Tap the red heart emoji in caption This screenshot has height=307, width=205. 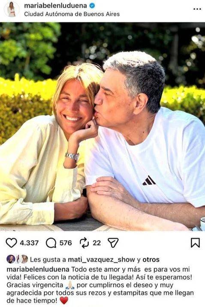(x=64, y=300)
